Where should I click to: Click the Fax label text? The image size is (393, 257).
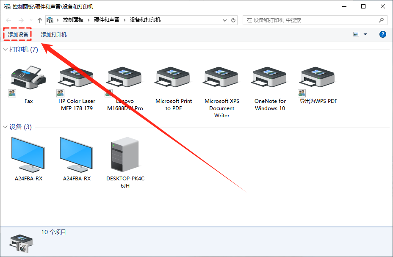point(28,101)
